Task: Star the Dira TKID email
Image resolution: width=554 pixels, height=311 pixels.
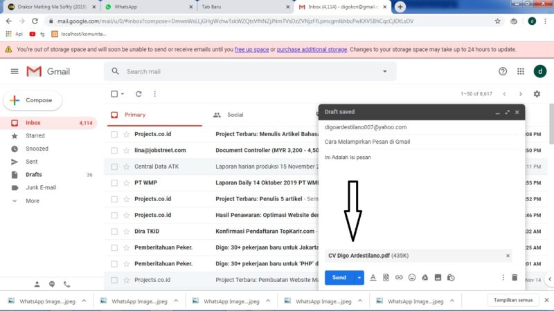Action: [127, 232]
